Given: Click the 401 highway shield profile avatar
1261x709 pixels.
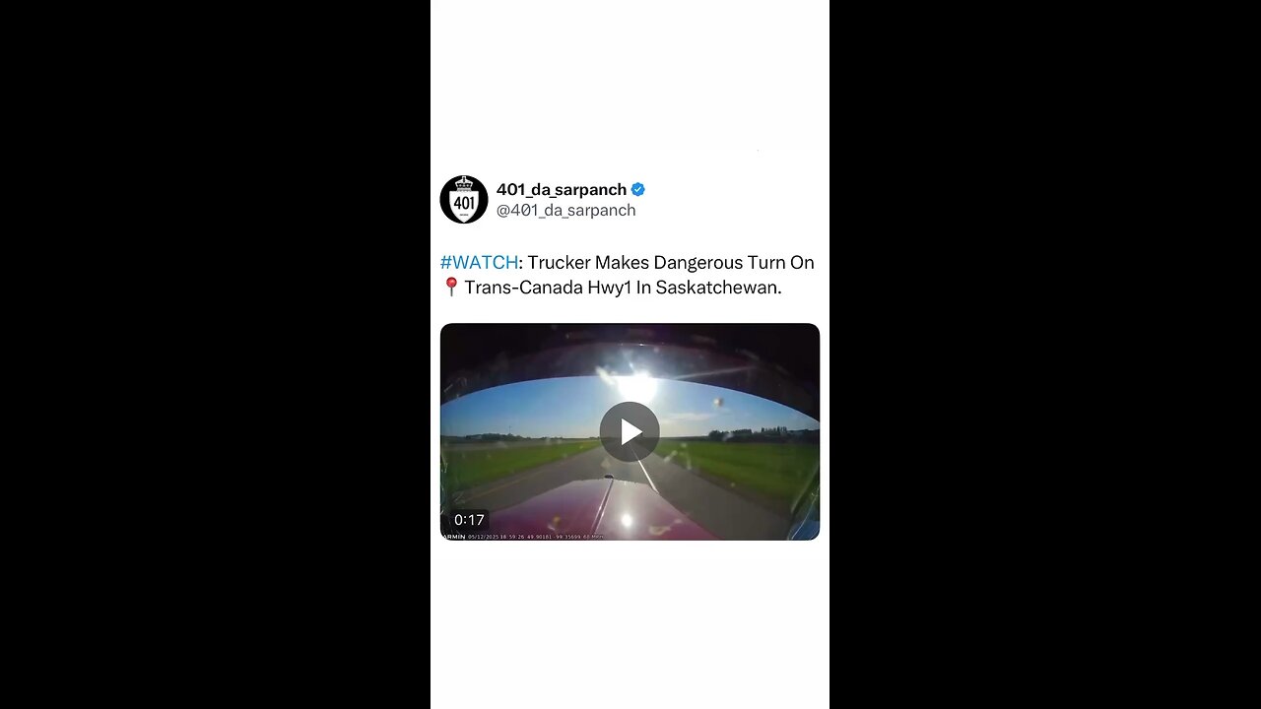Looking at the screenshot, I should (464, 200).
